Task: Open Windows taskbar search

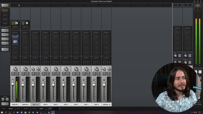Action: coord(6,112)
